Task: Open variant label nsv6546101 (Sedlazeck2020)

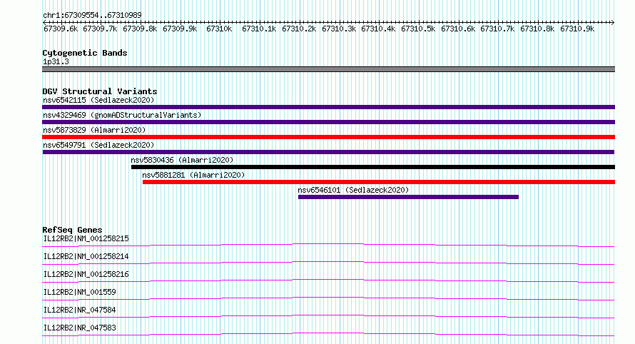Action: tap(353, 190)
